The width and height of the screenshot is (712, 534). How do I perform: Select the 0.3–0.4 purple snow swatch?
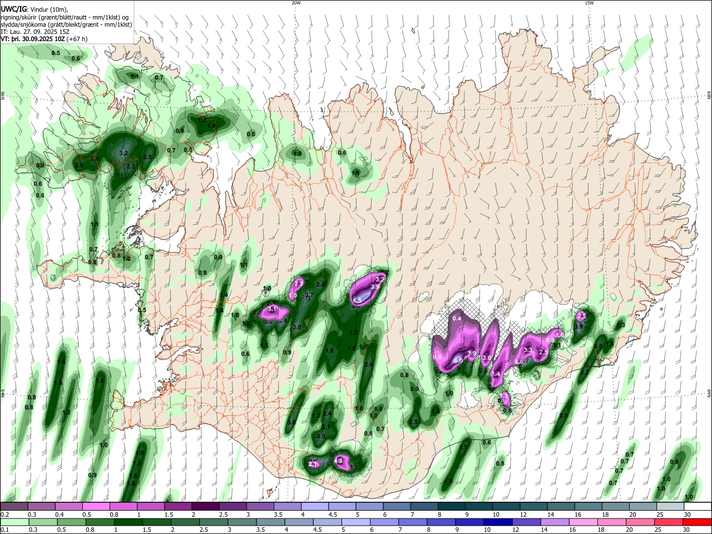pos(41,506)
